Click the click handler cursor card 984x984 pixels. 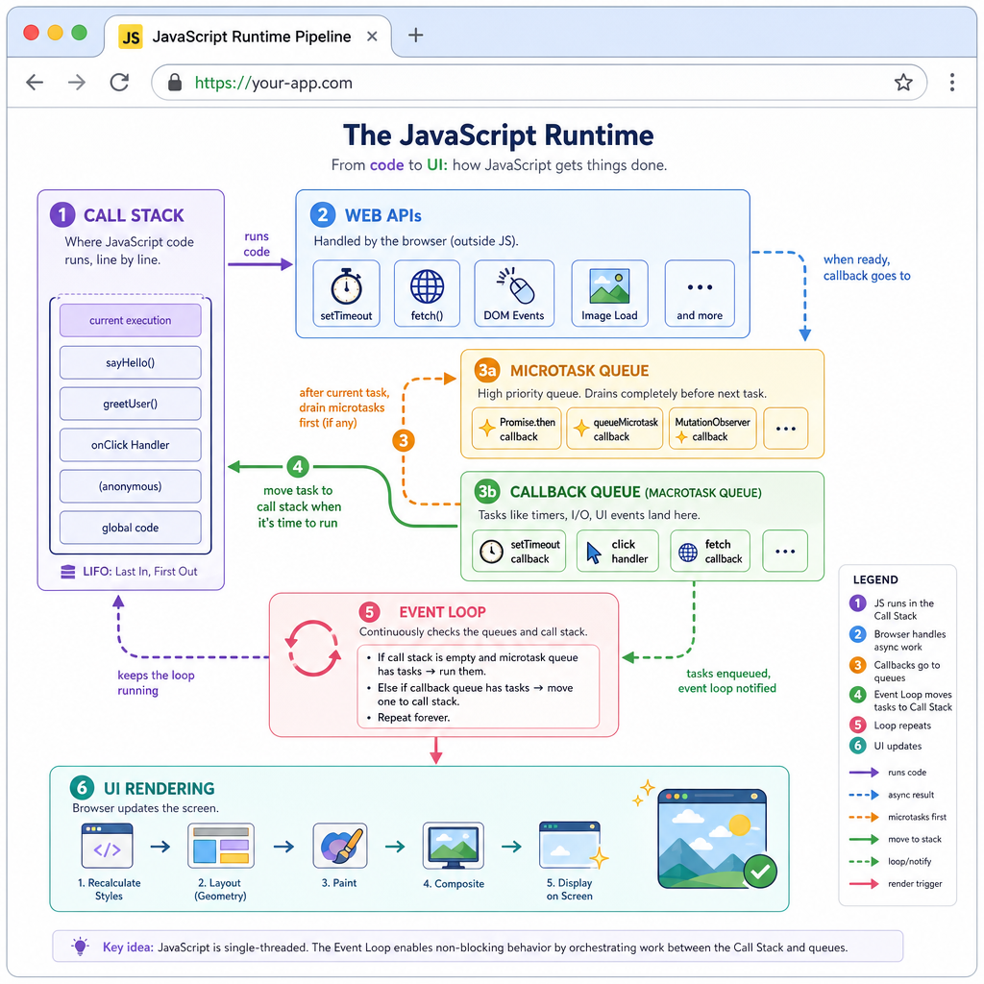coord(618,551)
